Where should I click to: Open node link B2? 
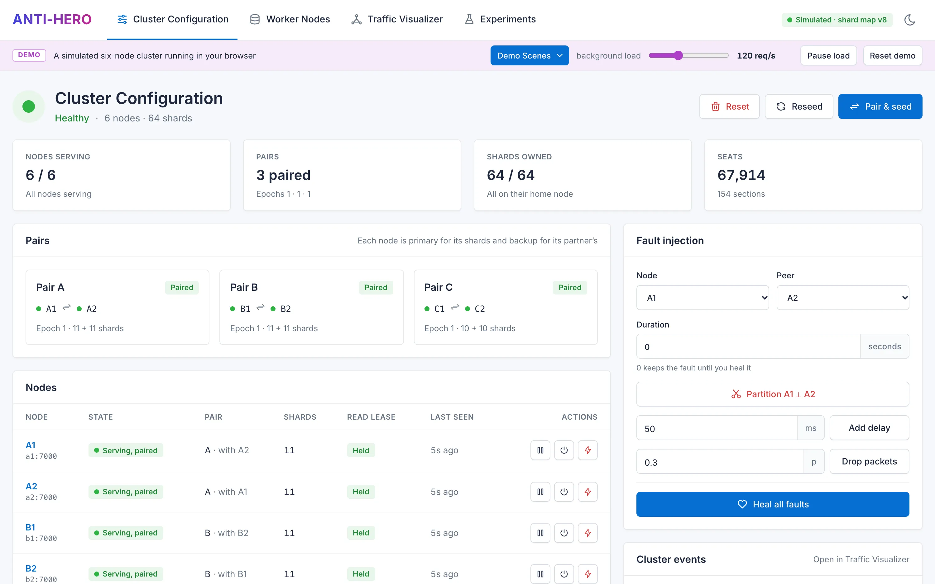[x=31, y=568]
